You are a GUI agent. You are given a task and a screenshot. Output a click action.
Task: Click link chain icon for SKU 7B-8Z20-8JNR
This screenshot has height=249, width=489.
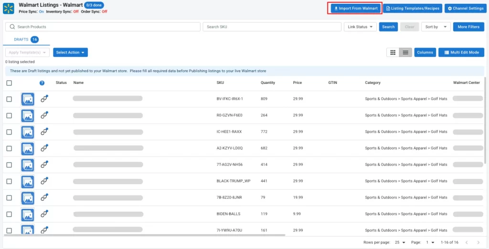(x=44, y=197)
